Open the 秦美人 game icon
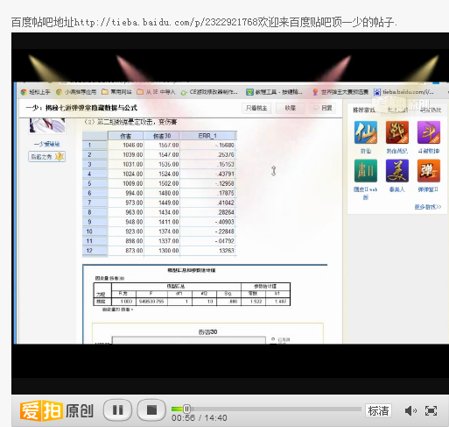 pyautogui.click(x=397, y=171)
